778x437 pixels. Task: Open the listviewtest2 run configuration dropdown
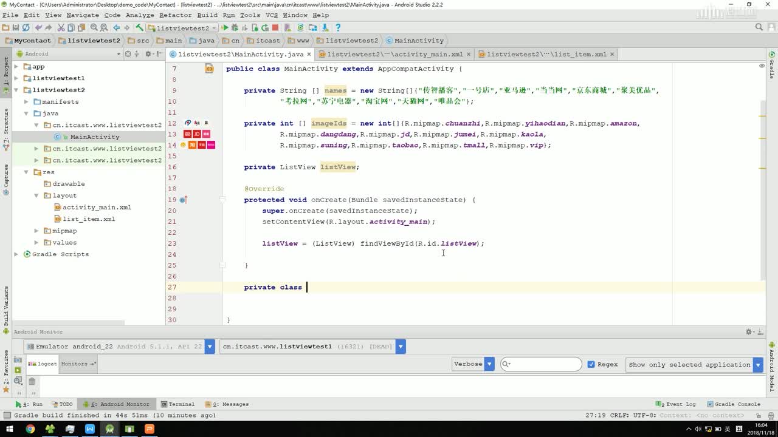click(x=182, y=28)
